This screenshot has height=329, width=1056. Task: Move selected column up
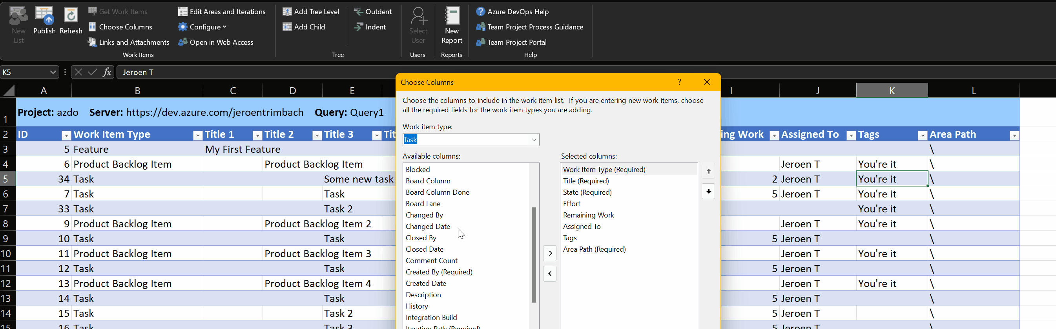tap(708, 171)
